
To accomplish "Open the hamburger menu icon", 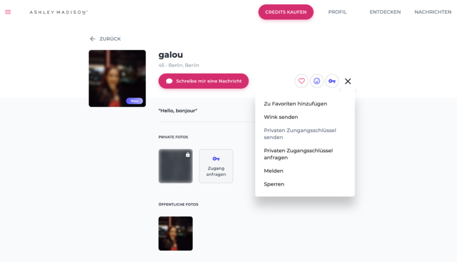I will [8, 12].
